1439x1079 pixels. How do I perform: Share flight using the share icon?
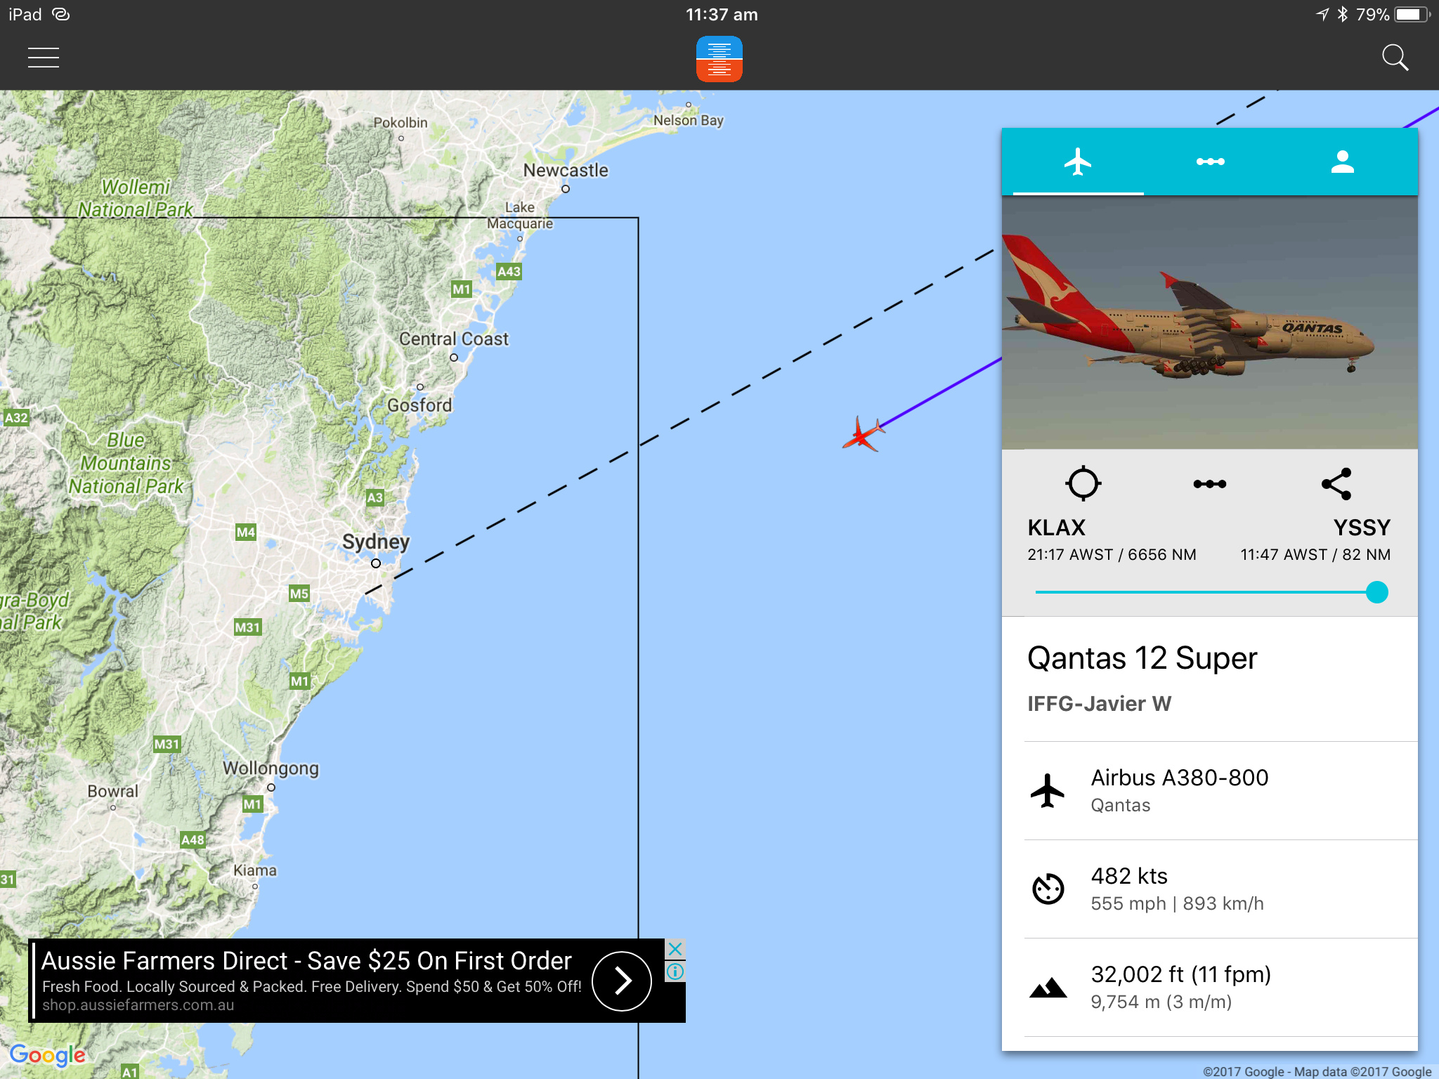1336,484
